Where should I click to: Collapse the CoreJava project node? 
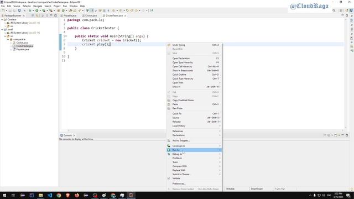point(2,20)
